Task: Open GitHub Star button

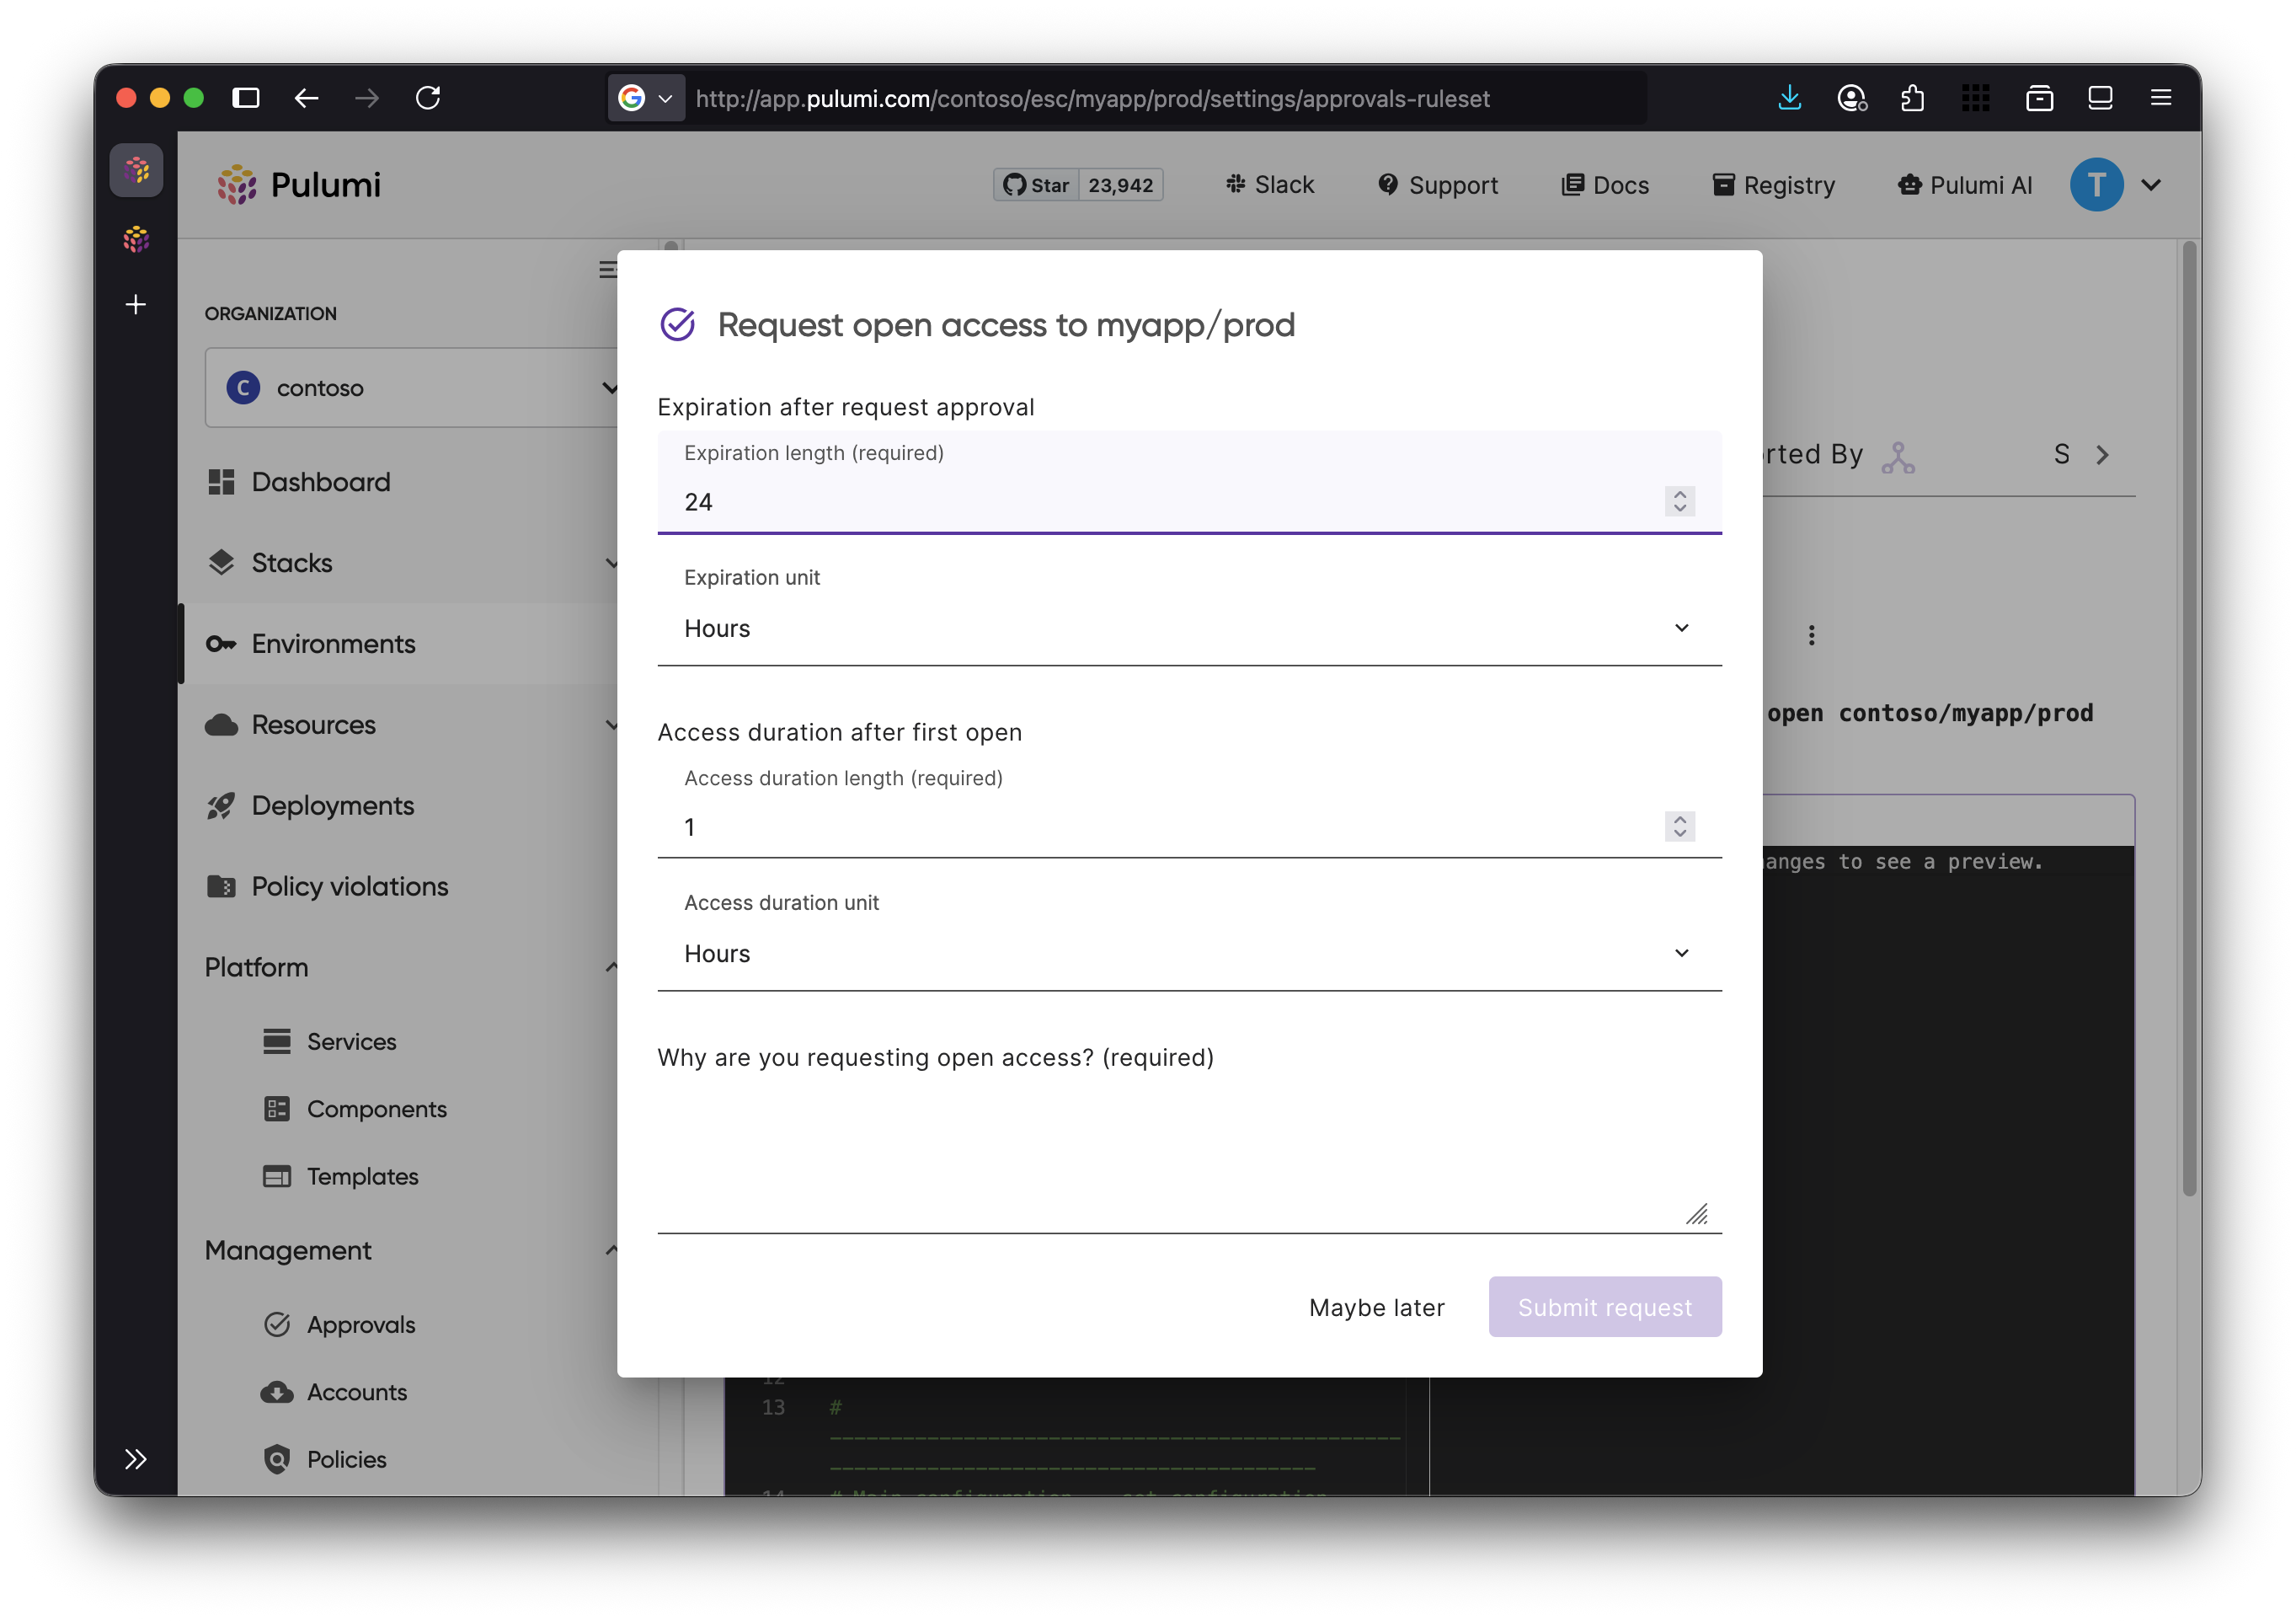Action: pos(1036,185)
